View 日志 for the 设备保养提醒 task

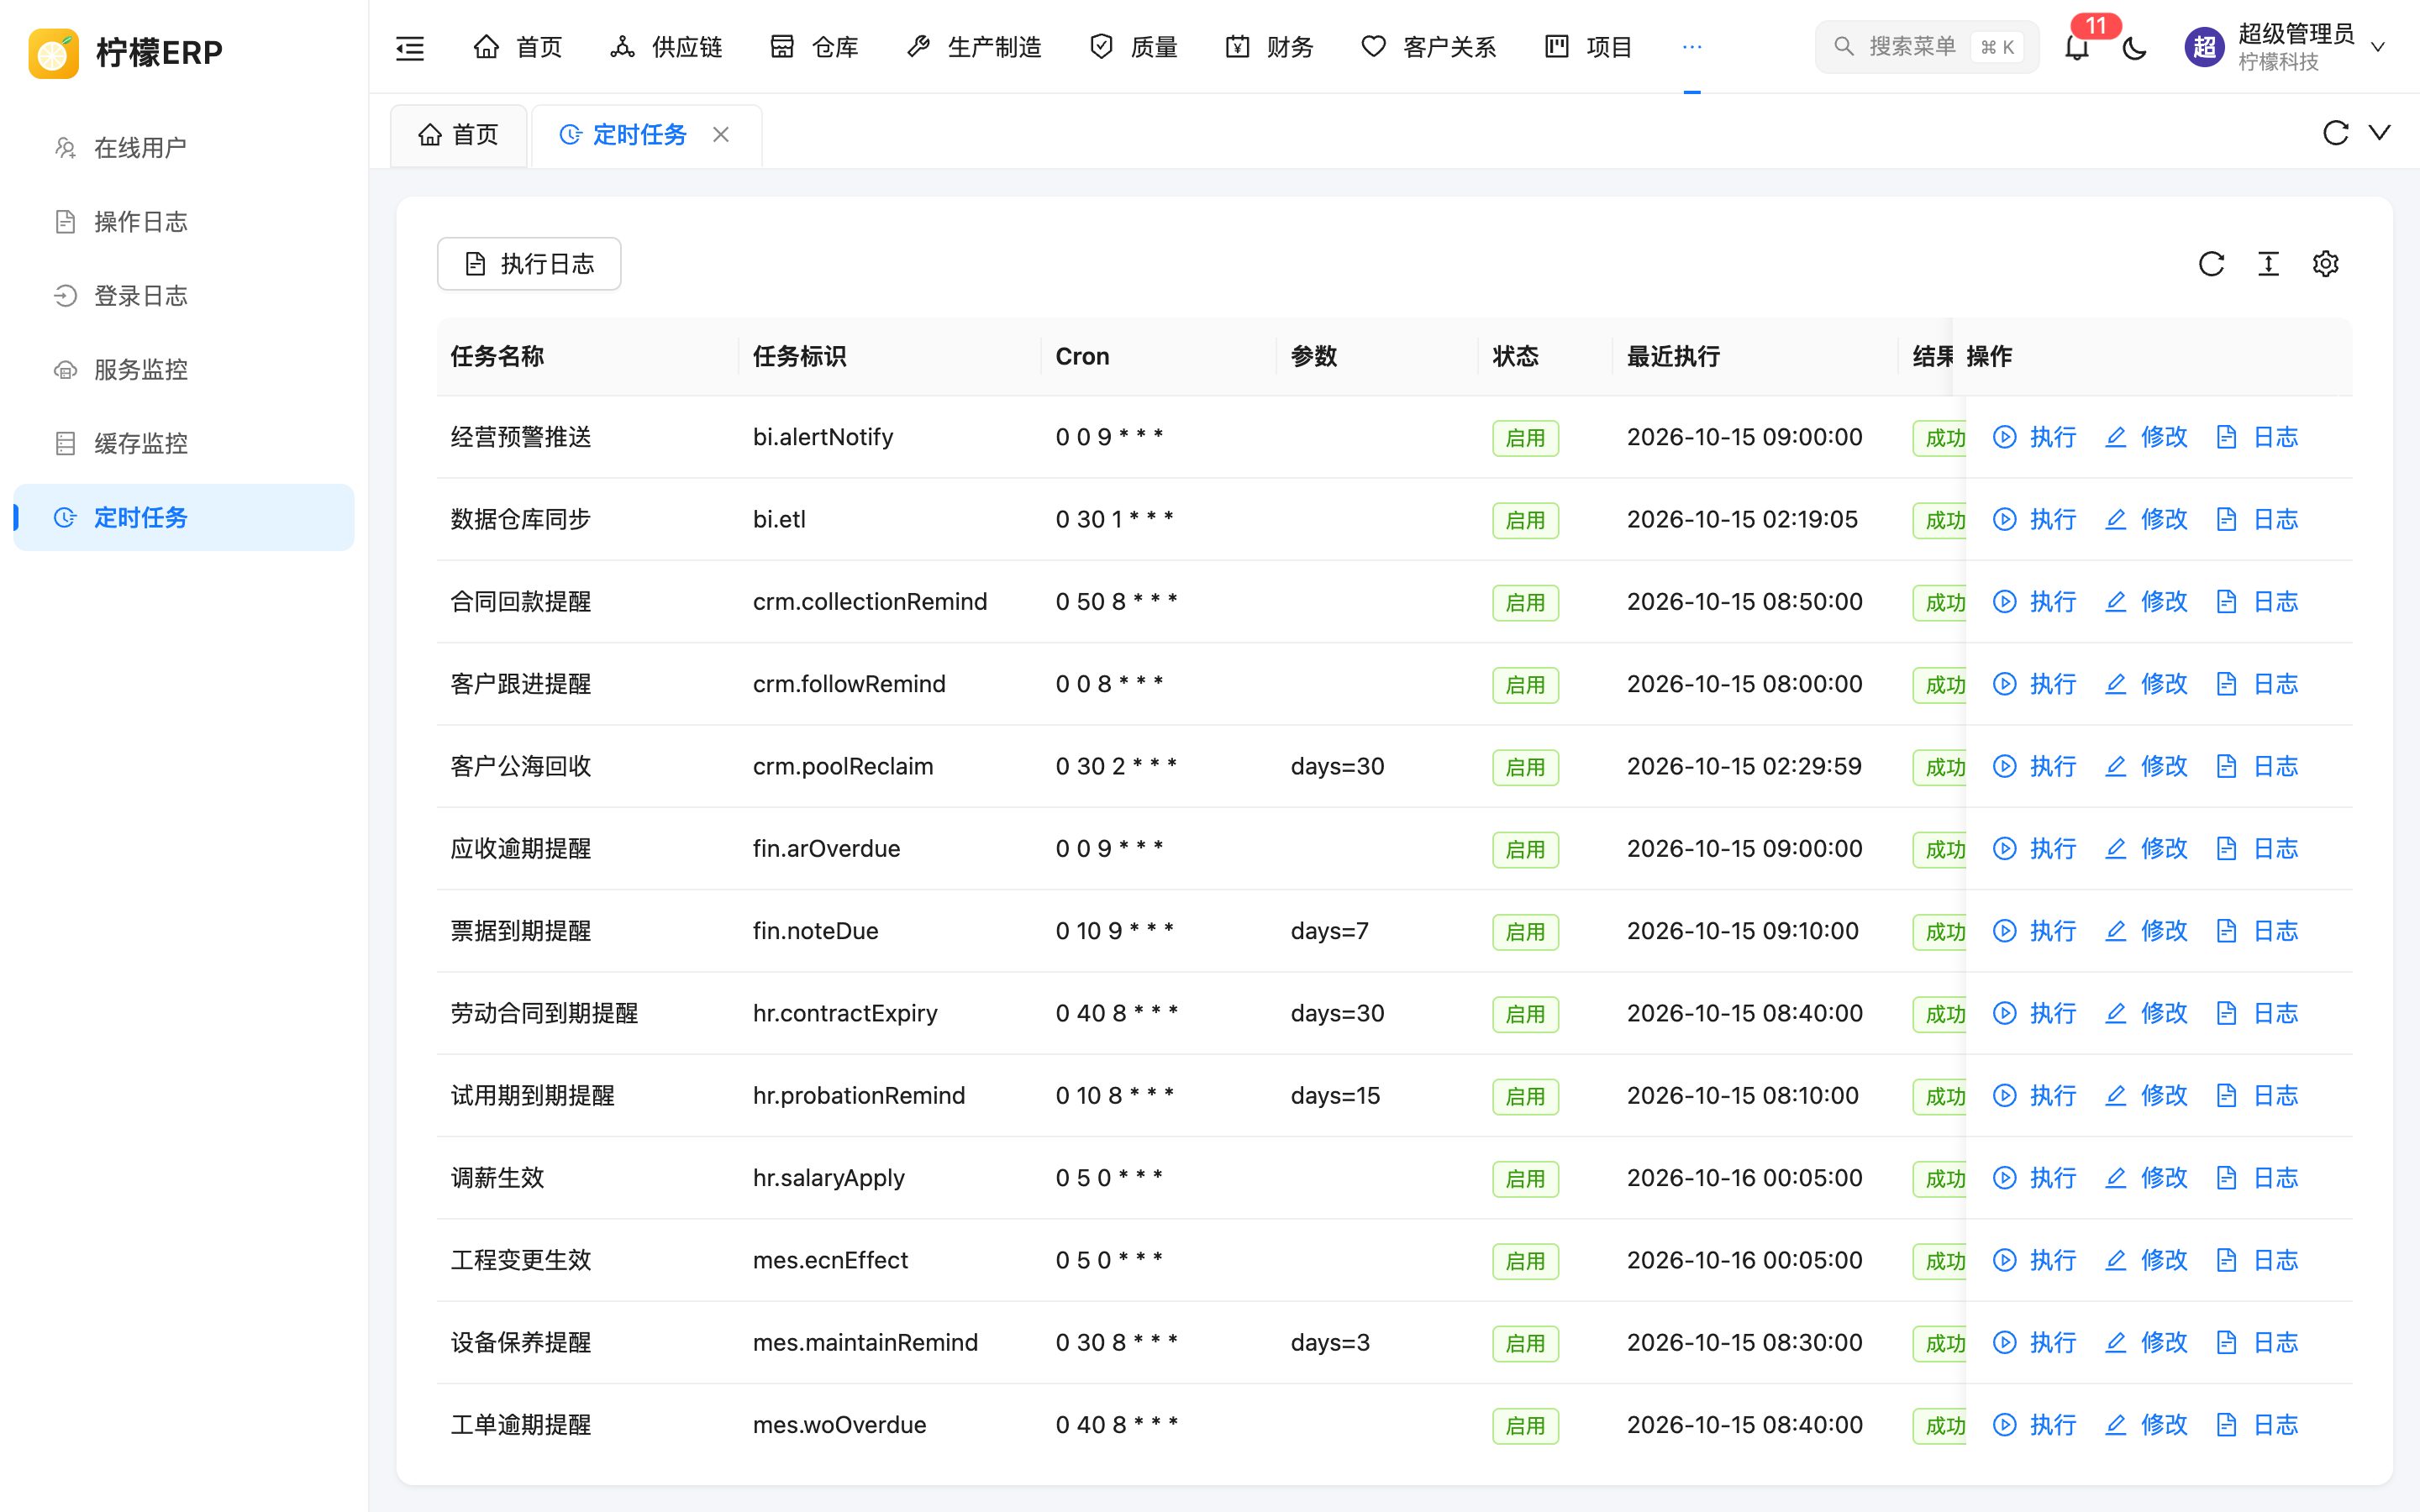tap(2257, 1342)
